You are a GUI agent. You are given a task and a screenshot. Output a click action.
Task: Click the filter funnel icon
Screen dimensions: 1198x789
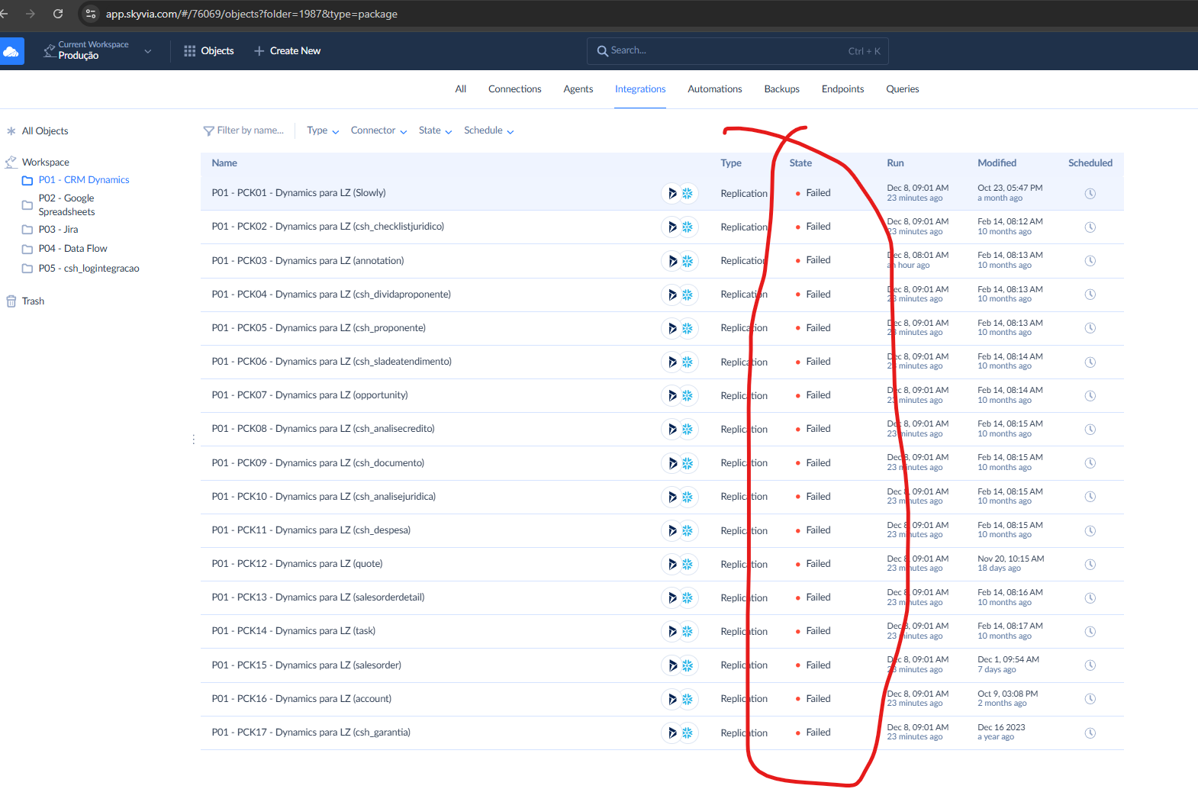pyautogui.click(x=208, y=131)
